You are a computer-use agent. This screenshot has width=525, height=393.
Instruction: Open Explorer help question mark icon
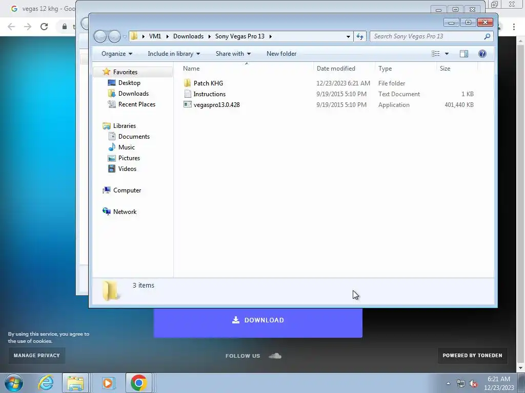[x=482, y=54]
